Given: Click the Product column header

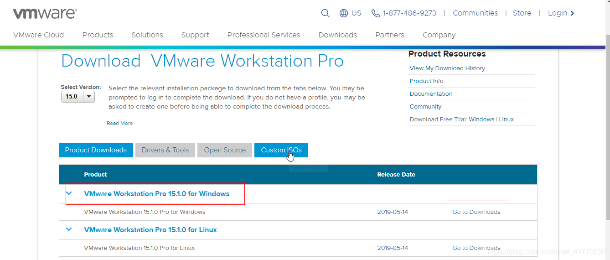Looking at the screenshot, I should tap(96, 175).
